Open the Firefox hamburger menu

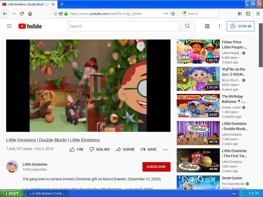tap(258, 14)
